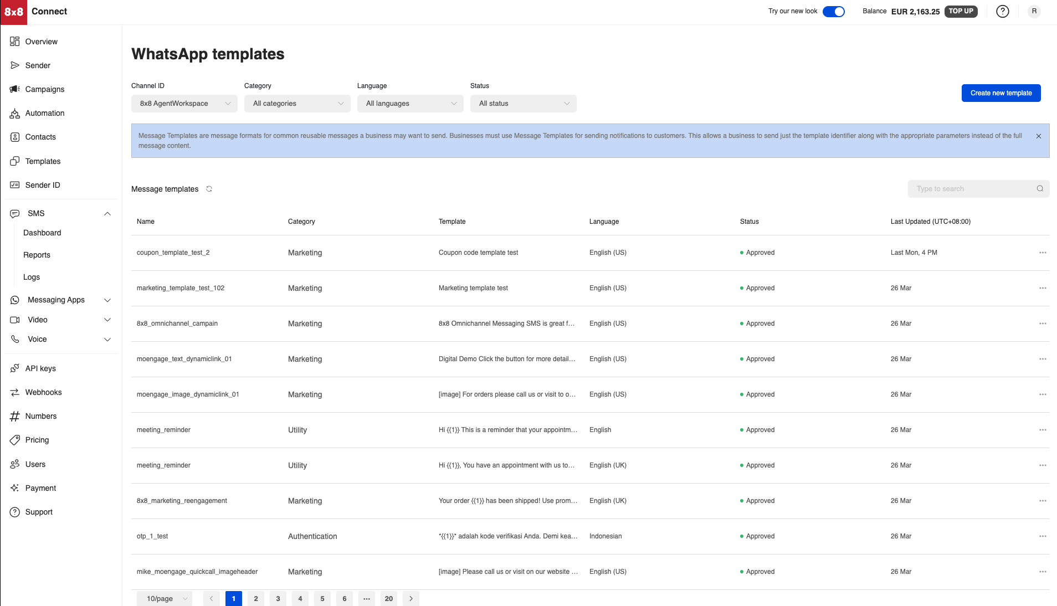Open the All status dropdown
The image size is (1057, 606).
[523, 104]
